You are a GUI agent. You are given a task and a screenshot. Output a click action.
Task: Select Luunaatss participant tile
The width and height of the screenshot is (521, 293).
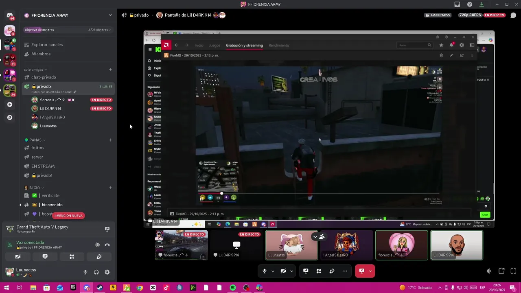tap(291, 245)
